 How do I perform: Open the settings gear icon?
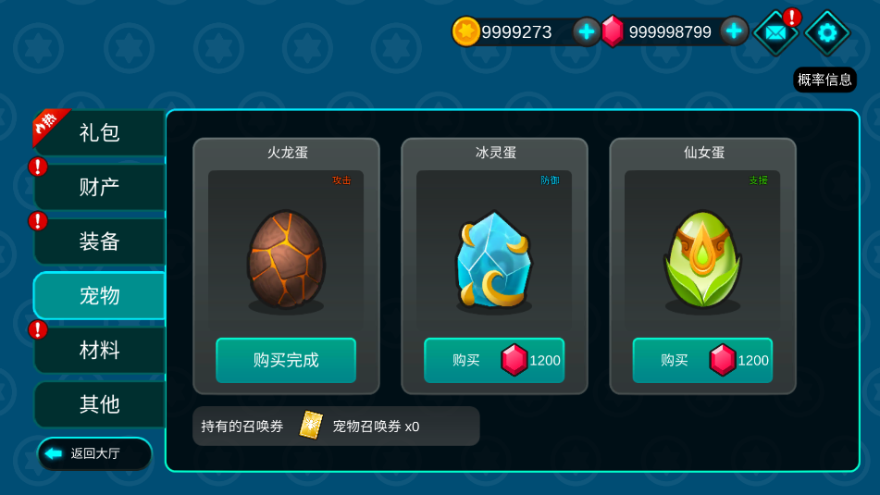pos(827,33)
